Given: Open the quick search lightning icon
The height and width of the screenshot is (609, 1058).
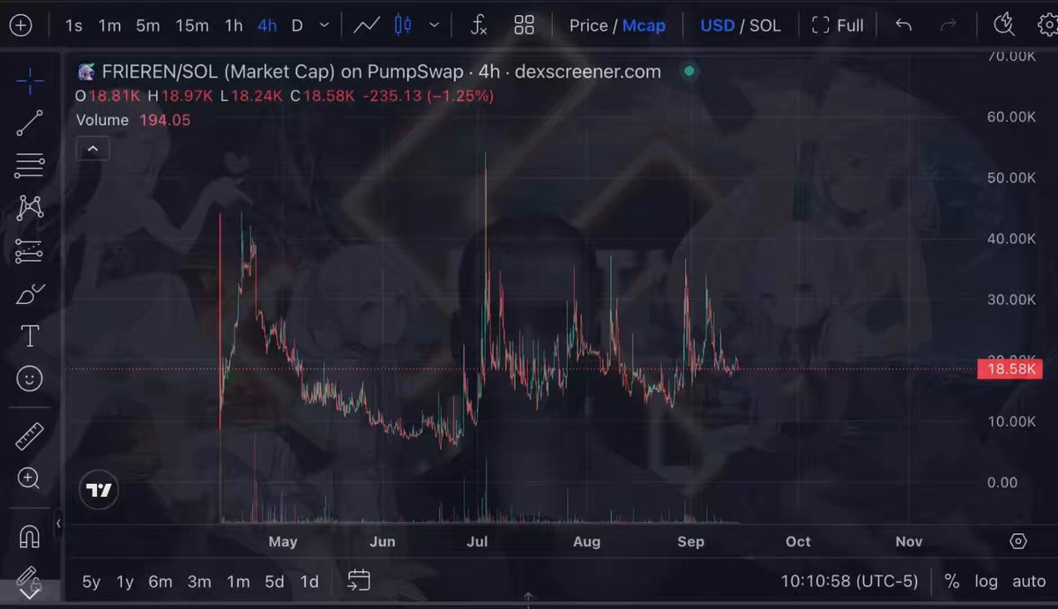Looking at the screenshot, I should click(x=1003, y=26).
